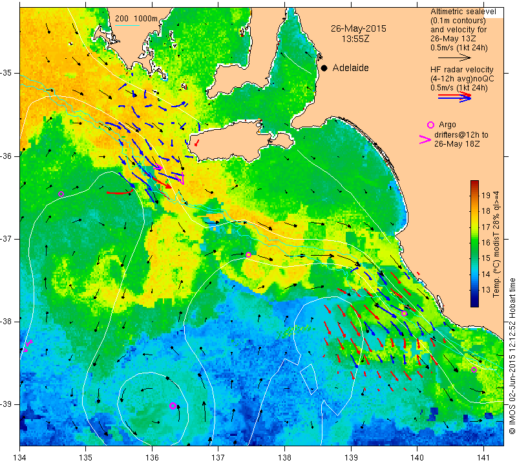
Task: Click the 'HF radar velocity' legend text
Action: coord(461,70)
